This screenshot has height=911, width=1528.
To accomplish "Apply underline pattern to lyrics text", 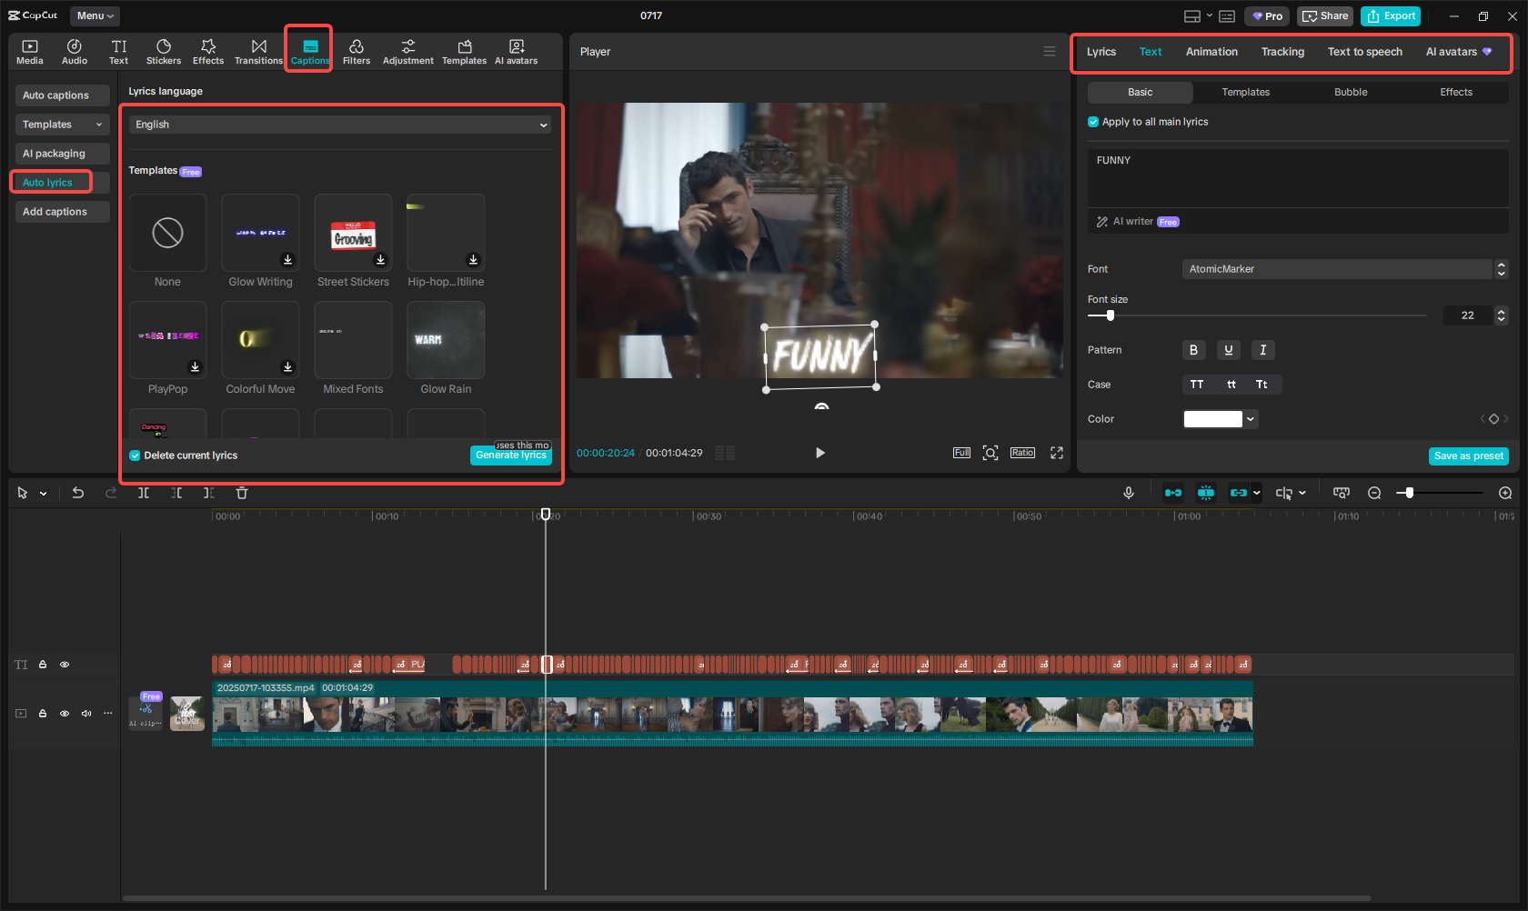I will pos(1229,350).
